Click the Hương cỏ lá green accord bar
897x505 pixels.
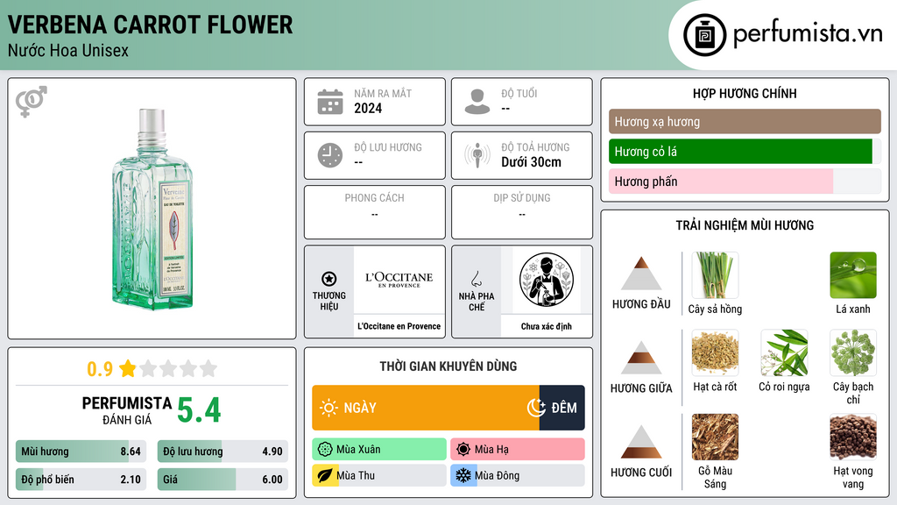pyautogui.click(x=740, y=151)
